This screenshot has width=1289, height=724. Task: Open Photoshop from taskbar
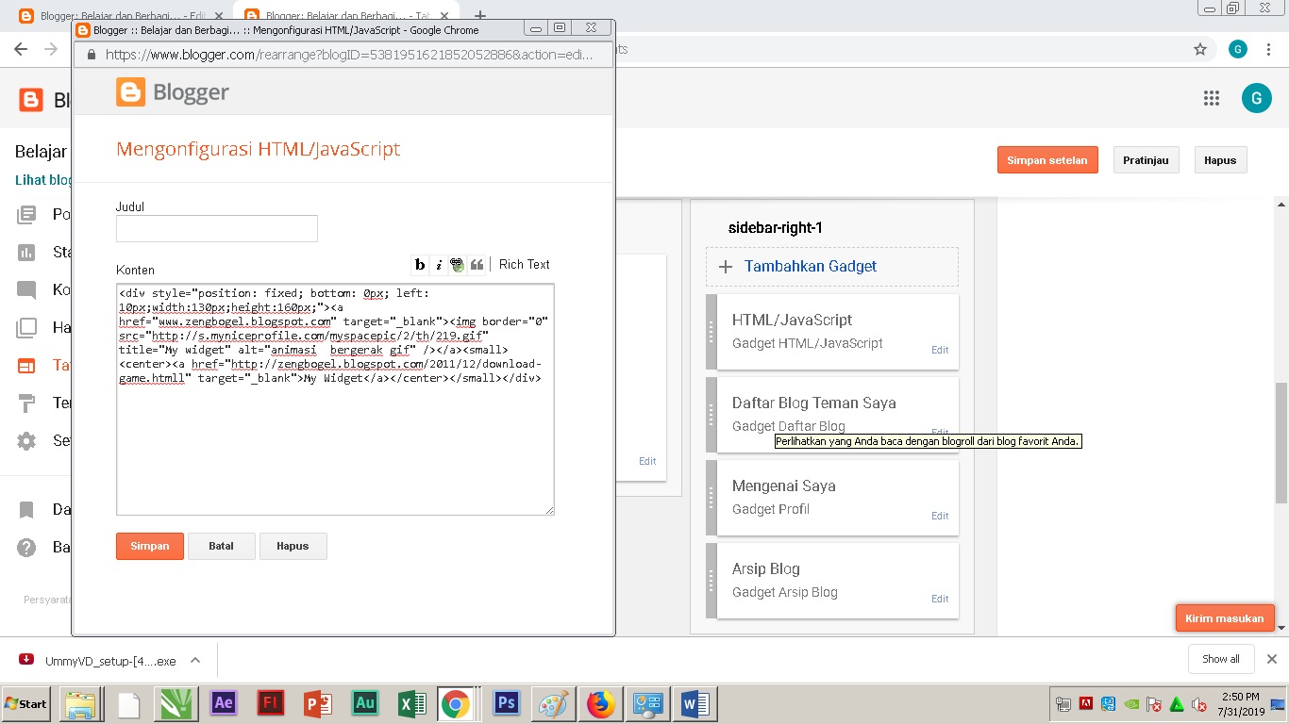point(507,703)
